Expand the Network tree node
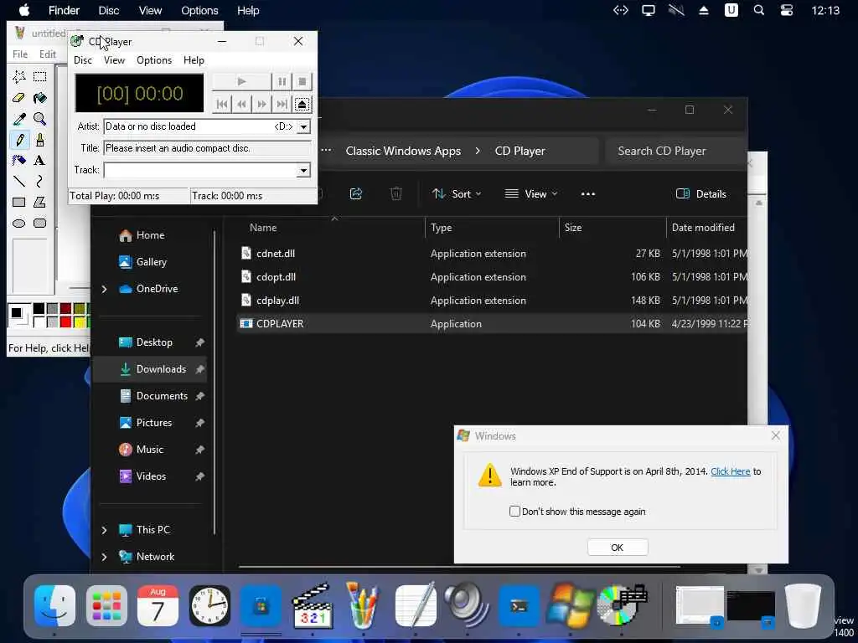Viewport: 858px width, 643px height. (104, 557)
